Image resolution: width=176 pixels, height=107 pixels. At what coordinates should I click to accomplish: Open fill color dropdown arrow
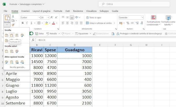tap(50, 23)
